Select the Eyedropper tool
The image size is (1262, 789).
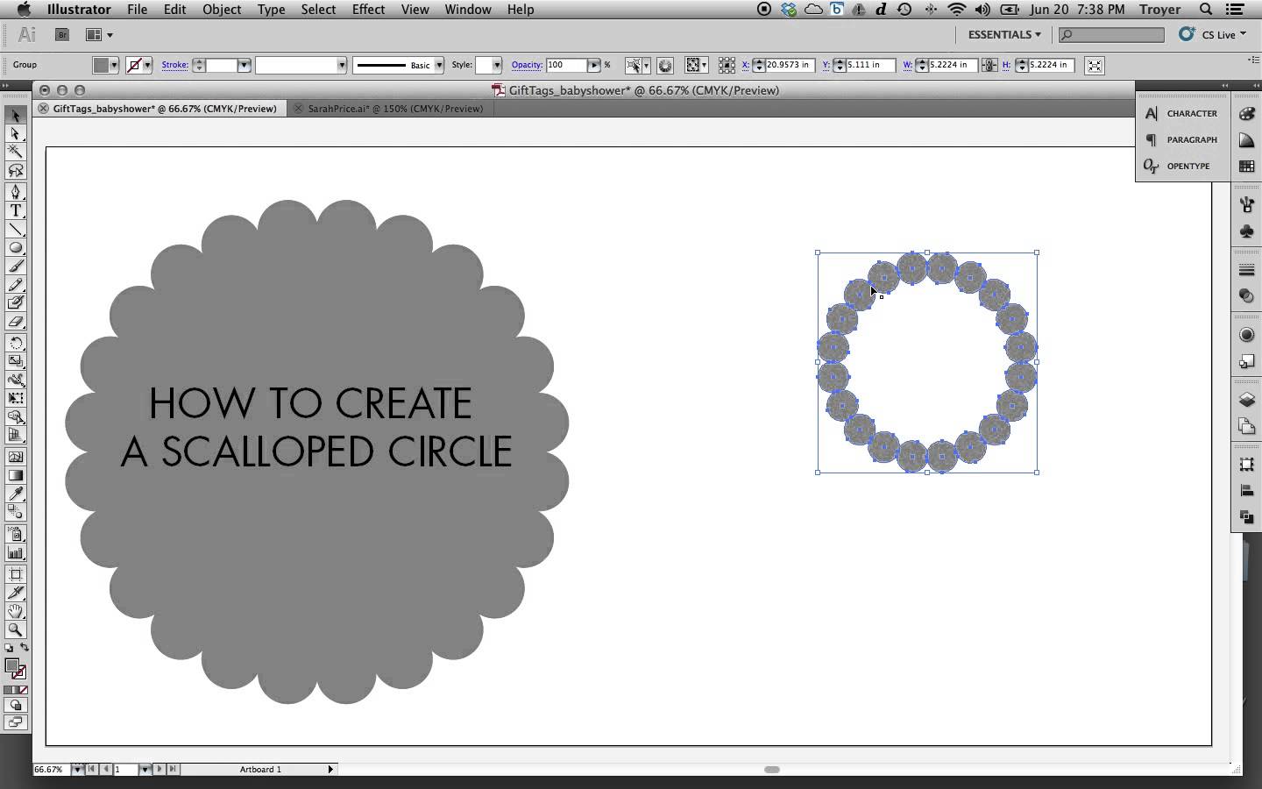(16, 494)
